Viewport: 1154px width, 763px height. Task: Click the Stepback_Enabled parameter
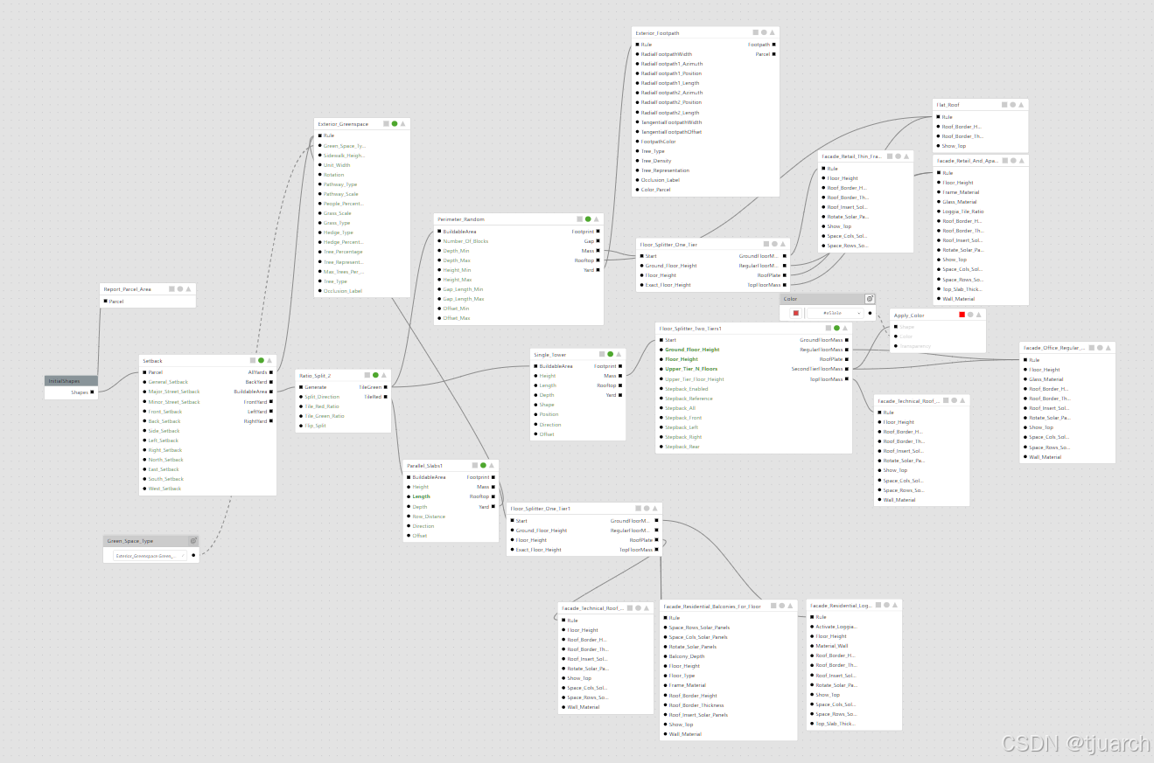[x=687, y=388]
